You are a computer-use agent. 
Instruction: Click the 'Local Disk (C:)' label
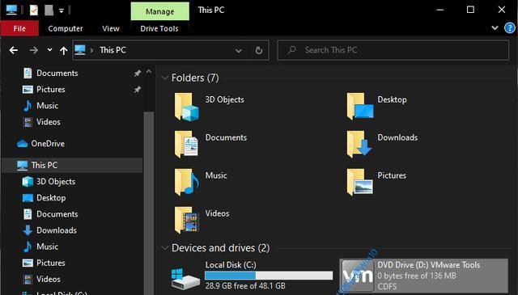(x=231, y=264)
